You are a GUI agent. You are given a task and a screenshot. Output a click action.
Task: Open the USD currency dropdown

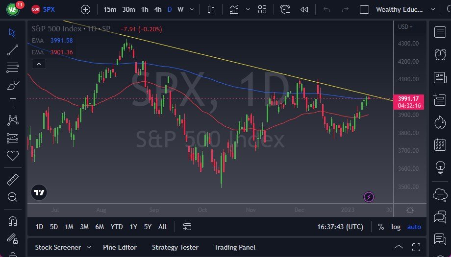tap(405, 27)
